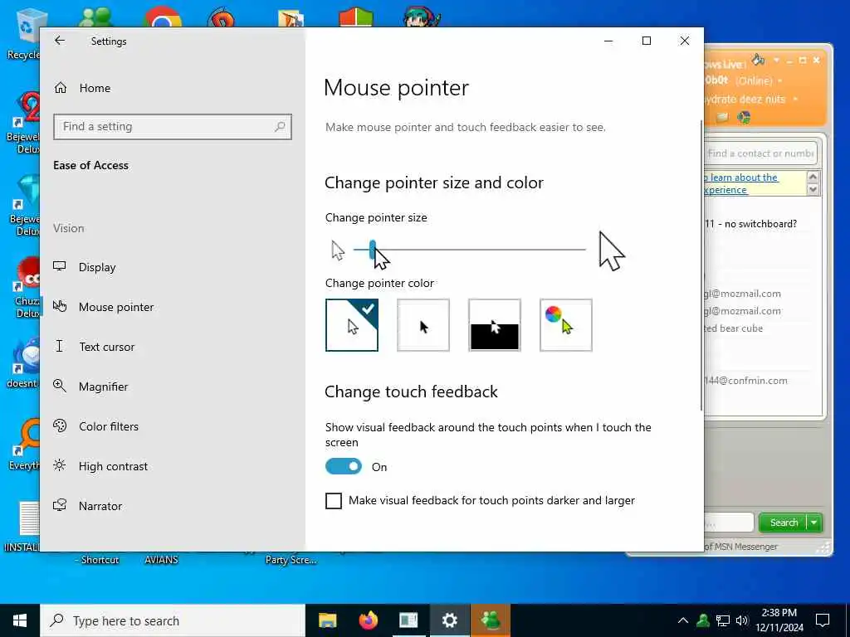Click the Messenger banner scroll down arrow
850x637 pixels.
click(x=813, y=190)
